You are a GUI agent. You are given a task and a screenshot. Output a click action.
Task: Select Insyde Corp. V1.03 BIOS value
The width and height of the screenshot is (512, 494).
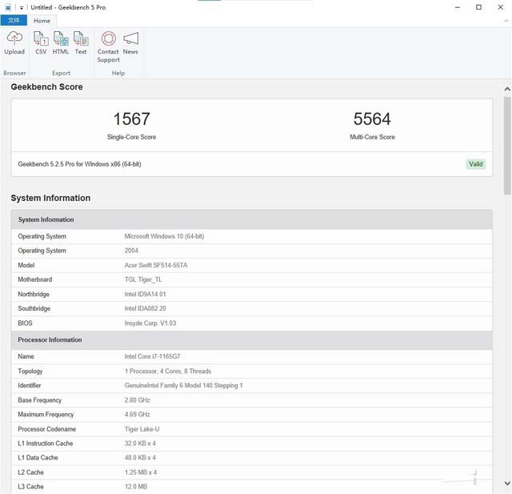pos(150,323)
